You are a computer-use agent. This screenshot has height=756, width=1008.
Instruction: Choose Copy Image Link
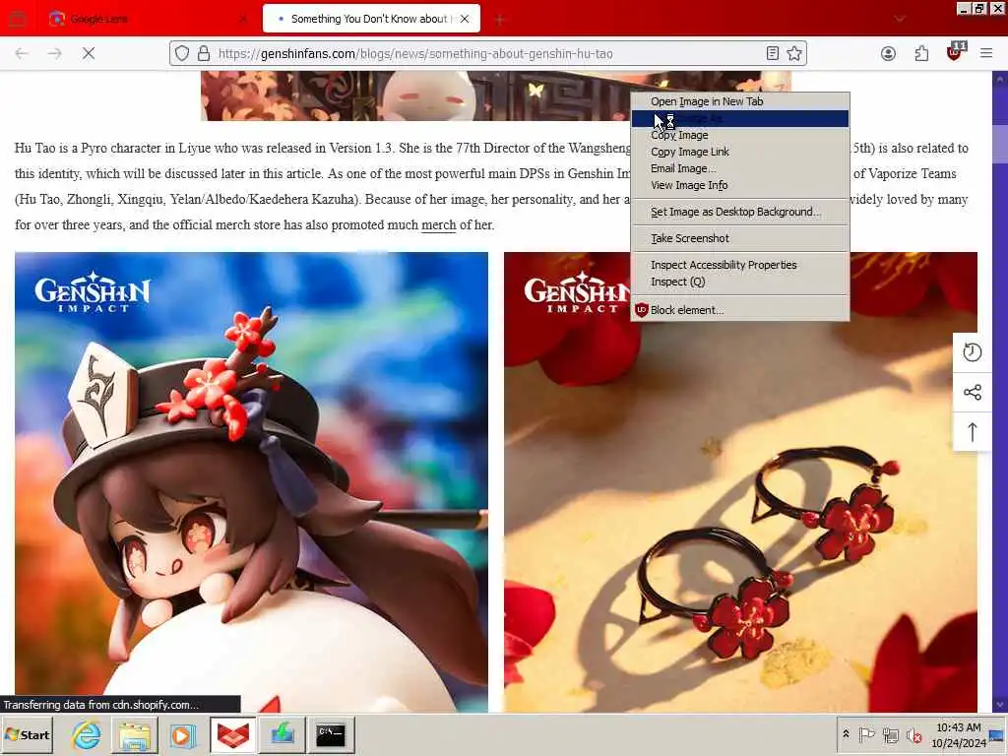(740, 152)
